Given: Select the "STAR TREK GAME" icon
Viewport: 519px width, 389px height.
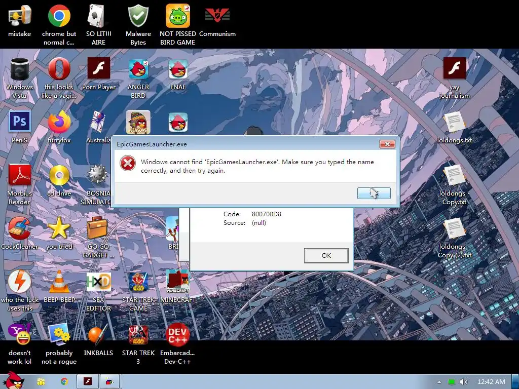Looking at the screenshot, I should (138, 282).
